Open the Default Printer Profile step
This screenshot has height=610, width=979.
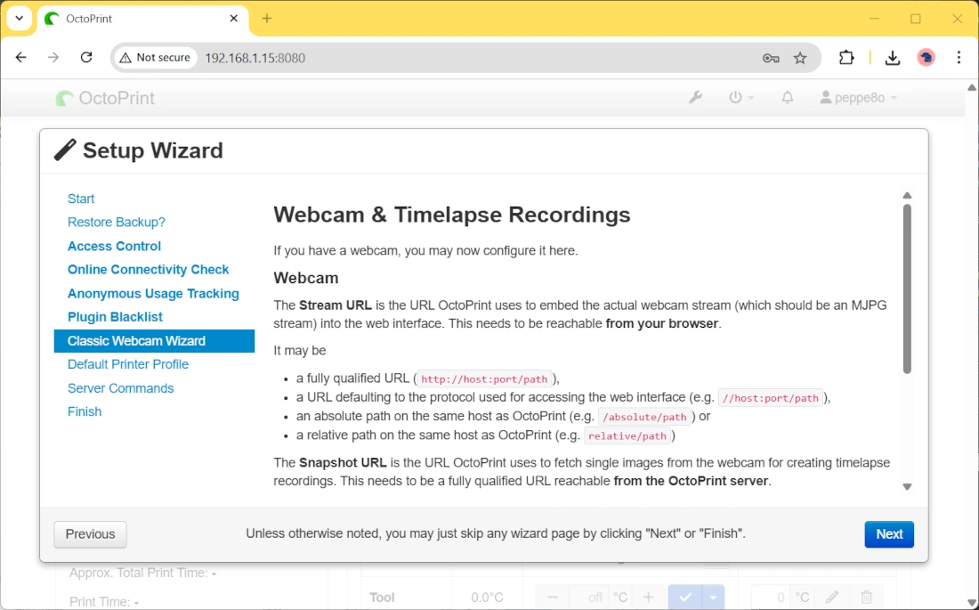pos(128,364)
